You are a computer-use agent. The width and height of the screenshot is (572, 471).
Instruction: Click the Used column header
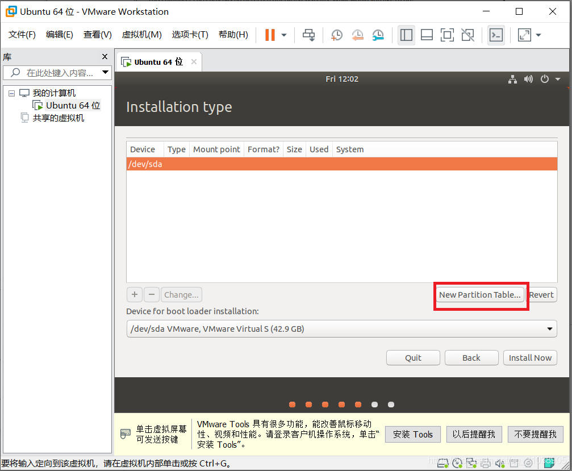pos(319,149)
